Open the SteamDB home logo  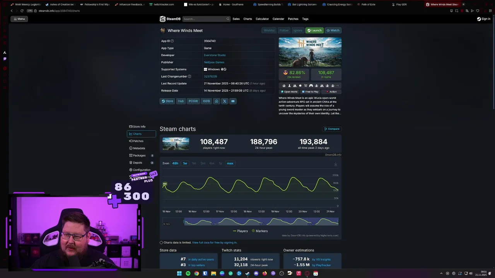point(170,19)
